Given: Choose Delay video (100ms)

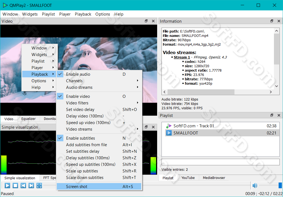Looking at the screenshot, I should pos(99,116).
